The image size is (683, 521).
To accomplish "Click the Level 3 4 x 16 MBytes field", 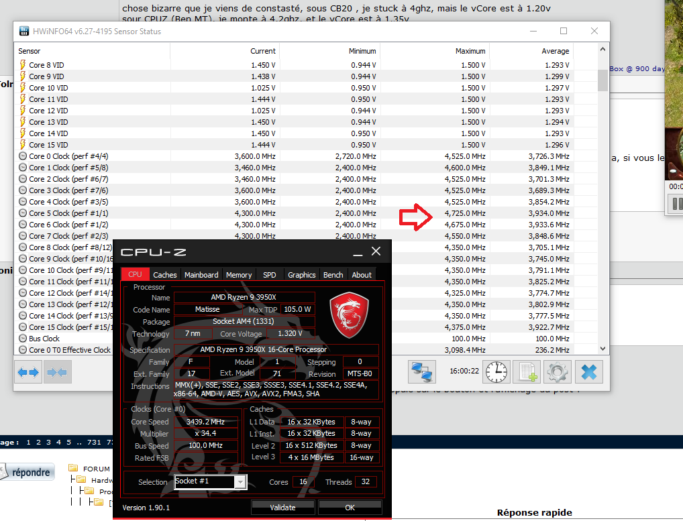I will tap(311, 457).
